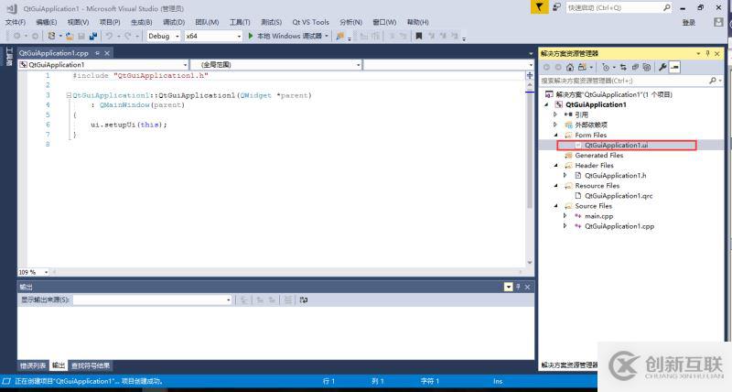
Task: Open the 帮助(H) menu
Action: point(418,22)
